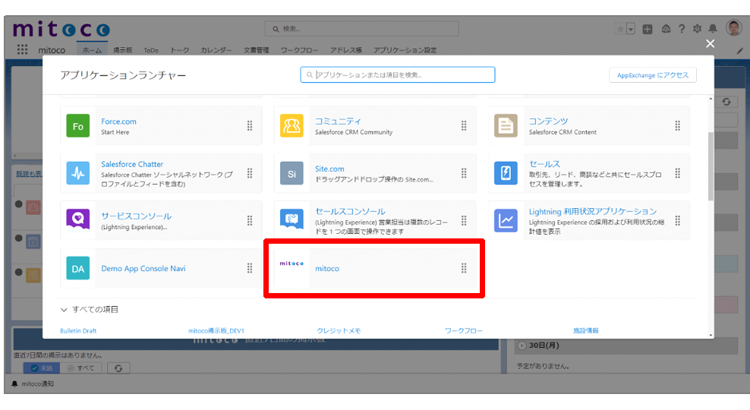Image resolution: width=750 pixels, height=410 pixels.
Task: Focus the global search box
Action: 361,29
